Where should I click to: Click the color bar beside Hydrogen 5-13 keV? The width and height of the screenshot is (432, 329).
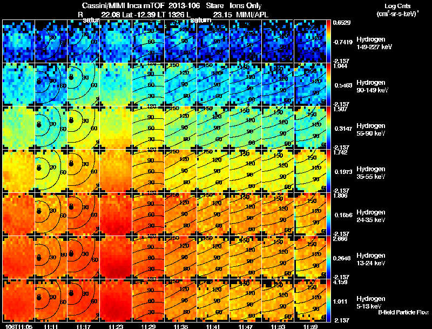(328, 301)
